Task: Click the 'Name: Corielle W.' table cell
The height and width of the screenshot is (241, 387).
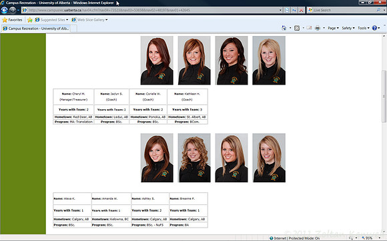Action: (x=148, y=97)
